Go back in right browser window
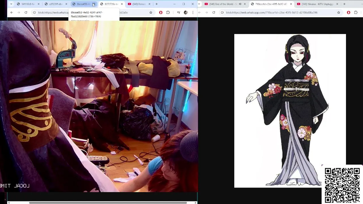 click(199, 12)
